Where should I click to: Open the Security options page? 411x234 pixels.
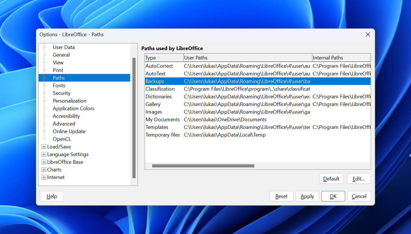61,93
